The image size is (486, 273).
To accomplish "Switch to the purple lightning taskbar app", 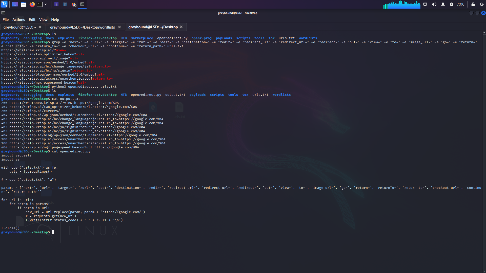I will pos(56,4).
